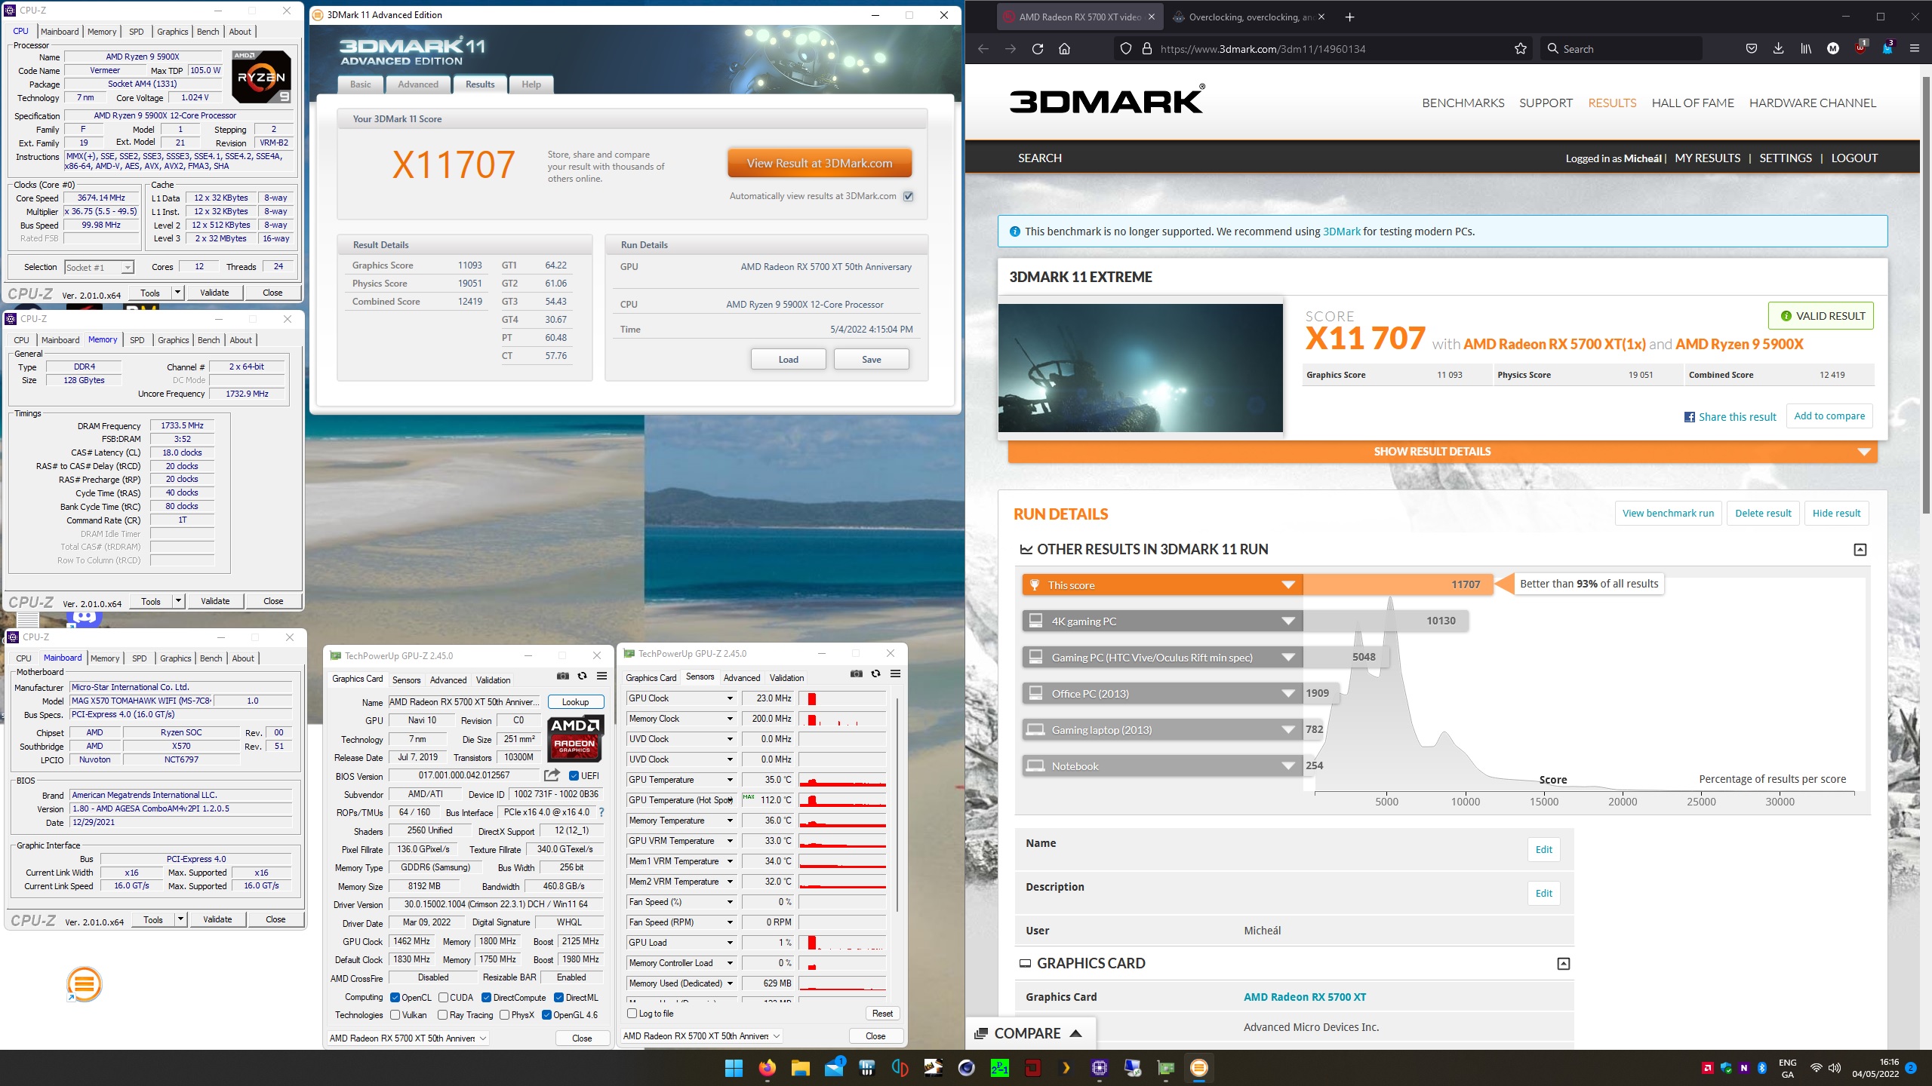Toggle the CUDA checkbox
The width and height of the screenshot is (1932, 1086).
444,998
